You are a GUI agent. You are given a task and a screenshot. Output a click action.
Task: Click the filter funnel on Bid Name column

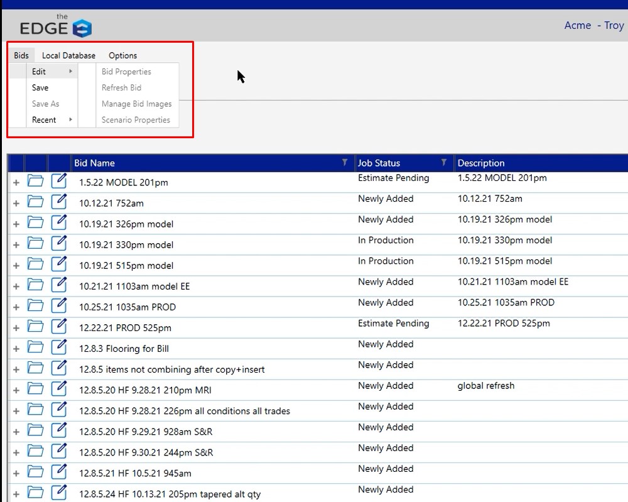click(344, 162)
